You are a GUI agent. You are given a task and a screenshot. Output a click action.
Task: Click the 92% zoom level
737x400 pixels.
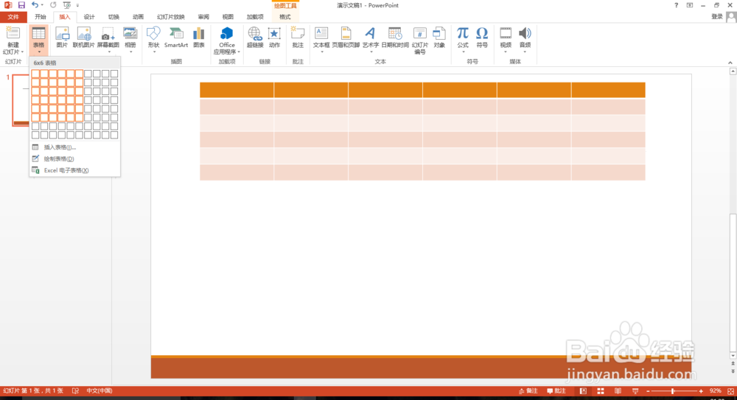(715, 391)
